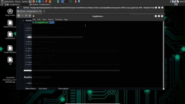
Task: Go to Firefox home page button
Action: [x=30, y=16]
